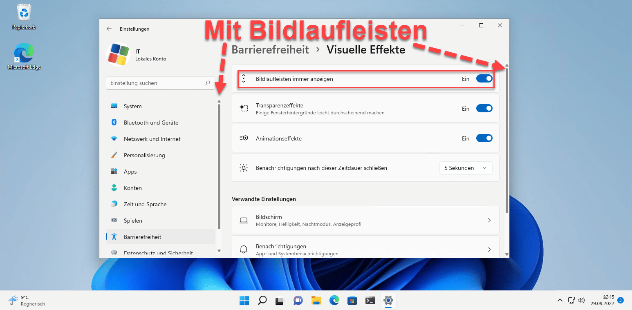Click the Personalisierung brush icon
Screen dimensions: 632x310
[x=114, y=155]
